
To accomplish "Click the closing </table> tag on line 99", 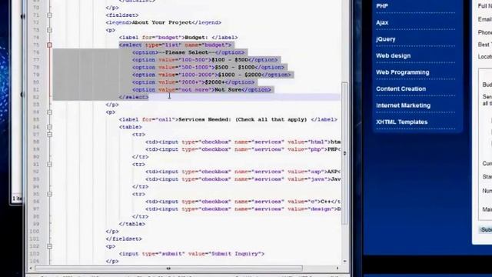I will 132,224.
